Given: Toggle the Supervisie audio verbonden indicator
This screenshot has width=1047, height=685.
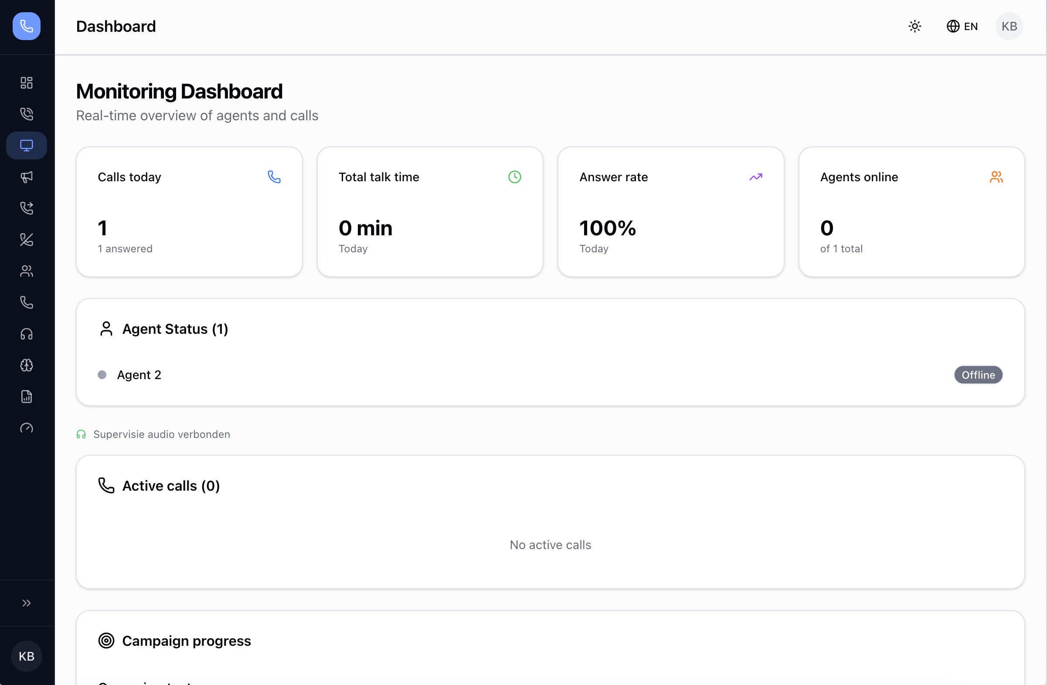Looking at the screenshot, I should [x=153, y=434].
